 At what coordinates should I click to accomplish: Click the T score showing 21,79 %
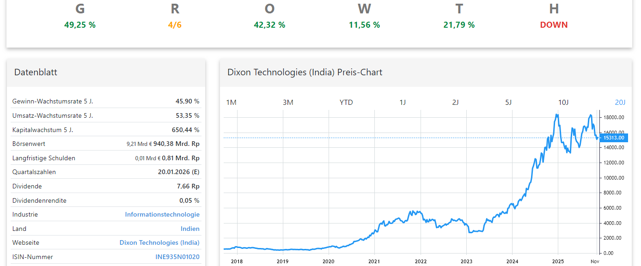(459, 25)
